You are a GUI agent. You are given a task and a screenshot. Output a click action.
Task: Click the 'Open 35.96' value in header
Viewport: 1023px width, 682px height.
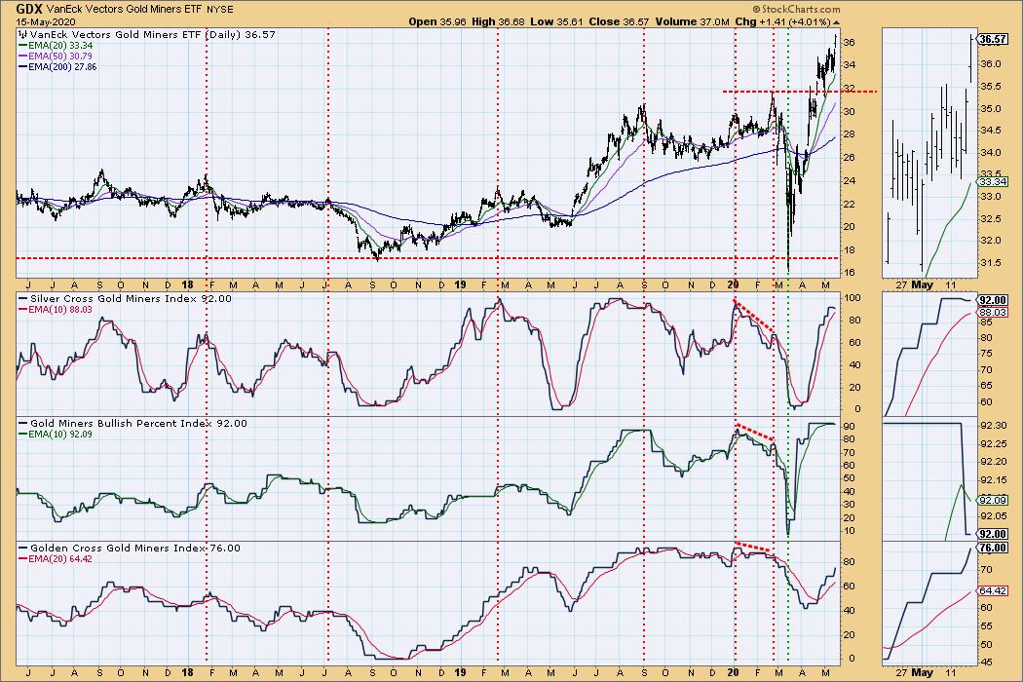pyautogui.click(x=437, y=21)
